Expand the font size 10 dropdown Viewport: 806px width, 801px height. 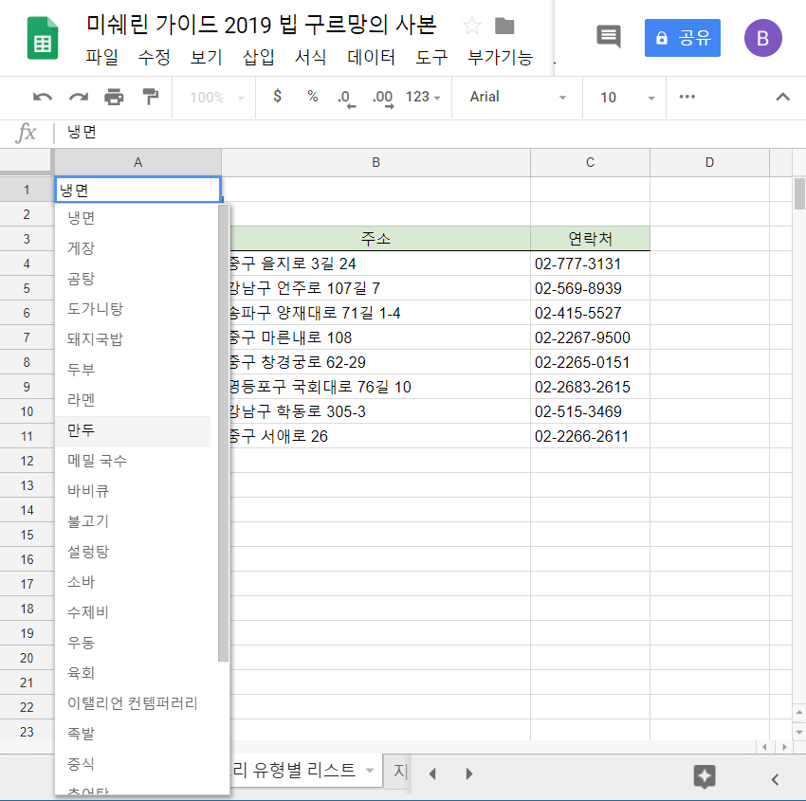627,97
